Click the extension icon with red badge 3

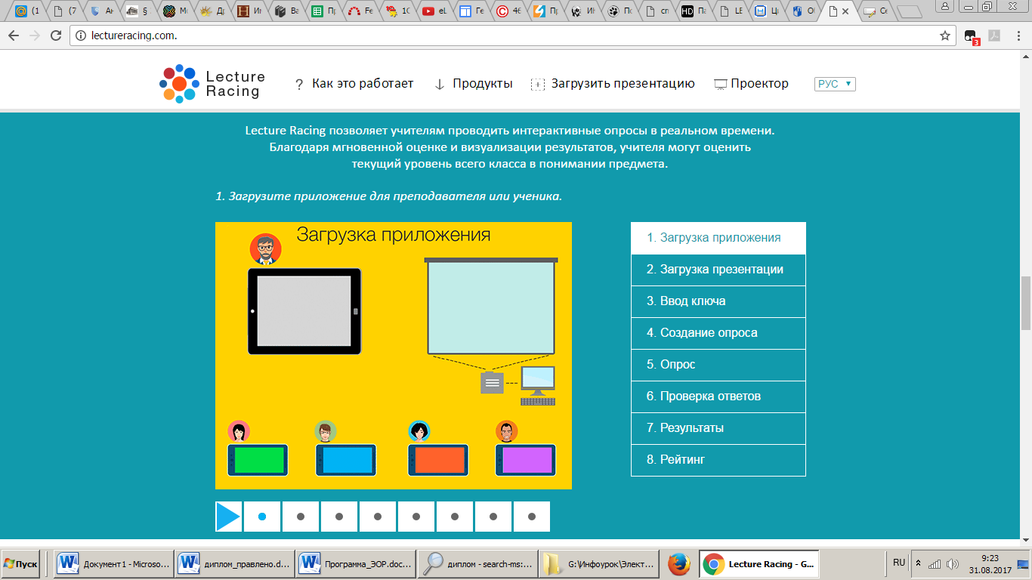(x=971, y=36)
